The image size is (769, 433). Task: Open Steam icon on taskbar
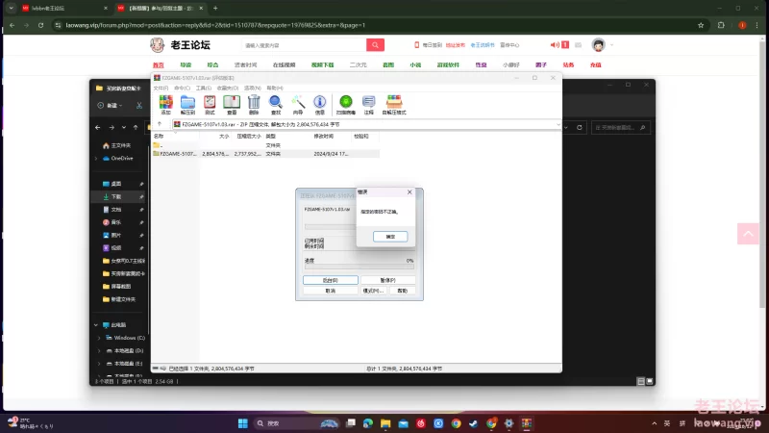[473, 423]
